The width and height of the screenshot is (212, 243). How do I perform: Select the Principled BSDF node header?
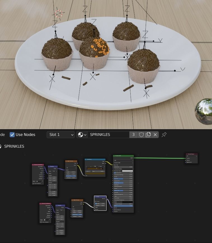pos(123,156)
